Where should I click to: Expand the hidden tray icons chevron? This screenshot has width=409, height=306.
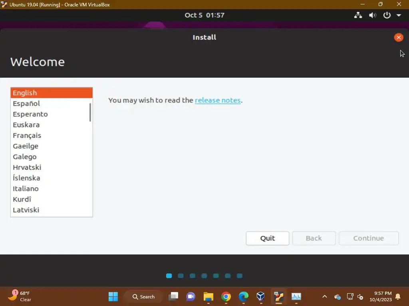point(324,296)
